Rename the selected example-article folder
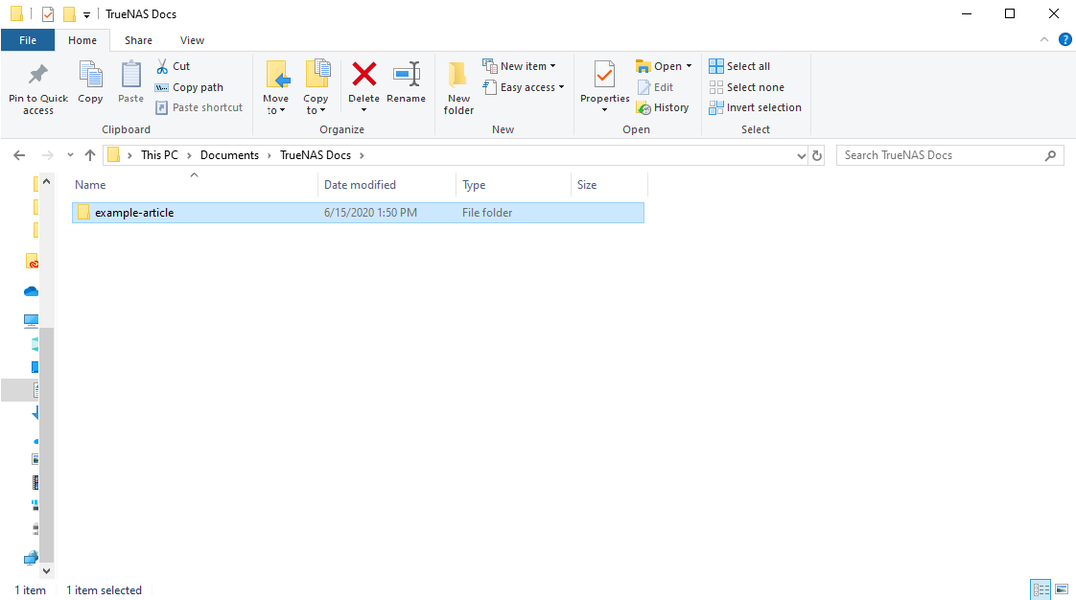This screenshot has height=600, width=1076. pyautogui.click(x=407, y=82)
